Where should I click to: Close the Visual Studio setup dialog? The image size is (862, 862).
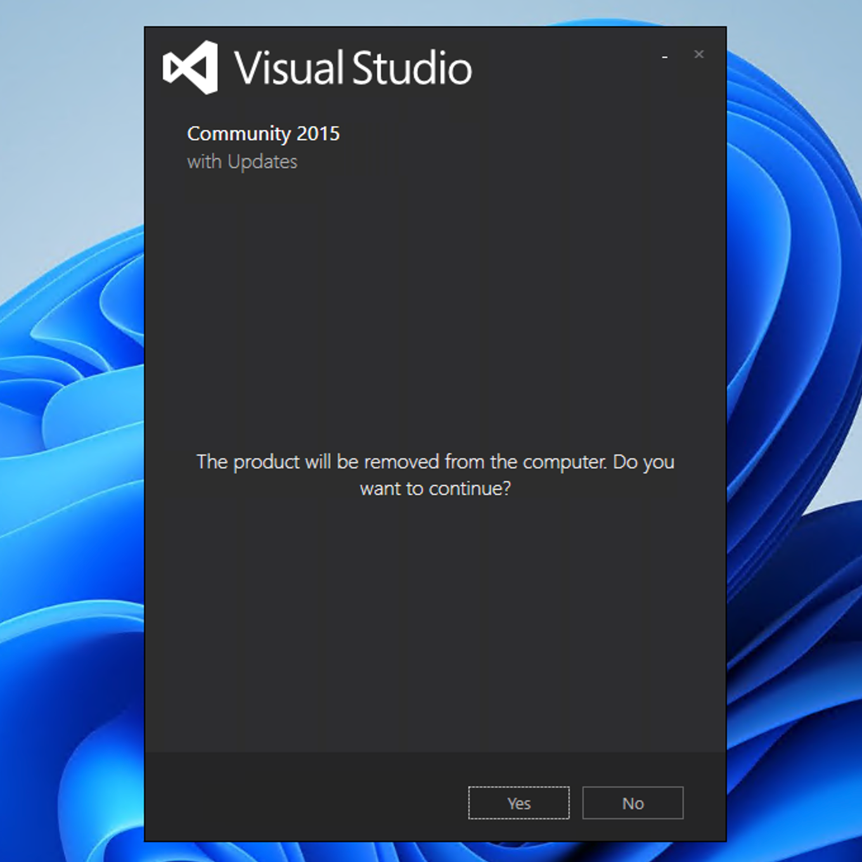point(698,55)
